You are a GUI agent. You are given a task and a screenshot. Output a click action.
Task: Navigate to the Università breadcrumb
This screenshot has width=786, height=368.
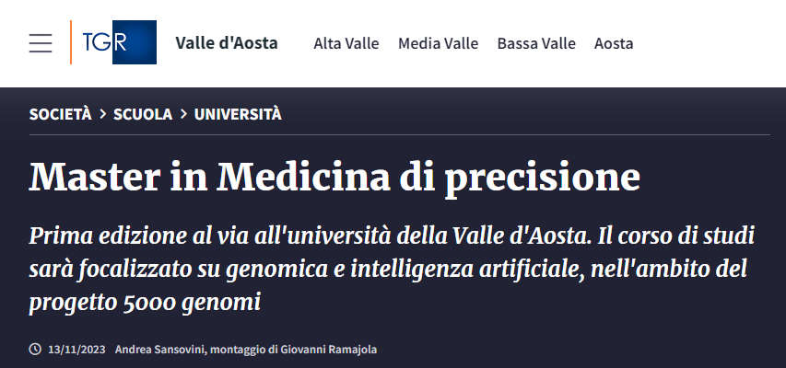coord(238,114)
